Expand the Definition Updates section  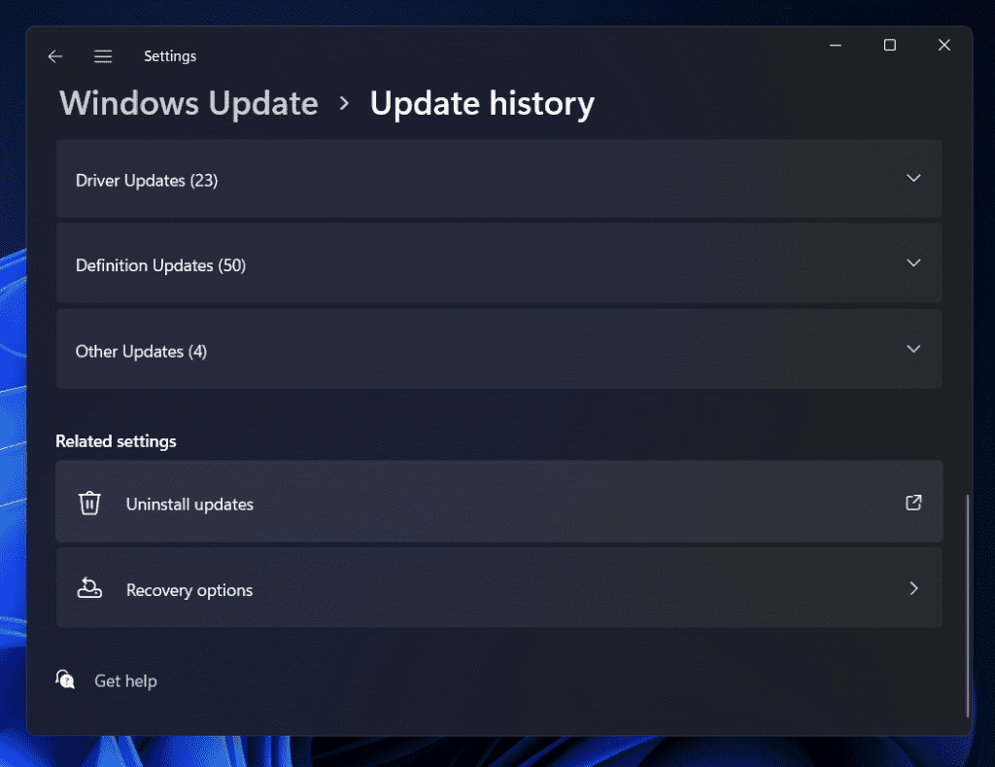[913, 263]
